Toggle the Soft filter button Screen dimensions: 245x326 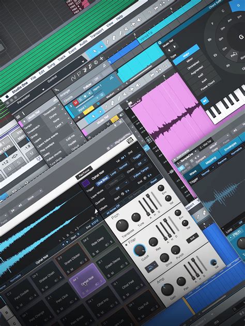[x=193, y=239]
